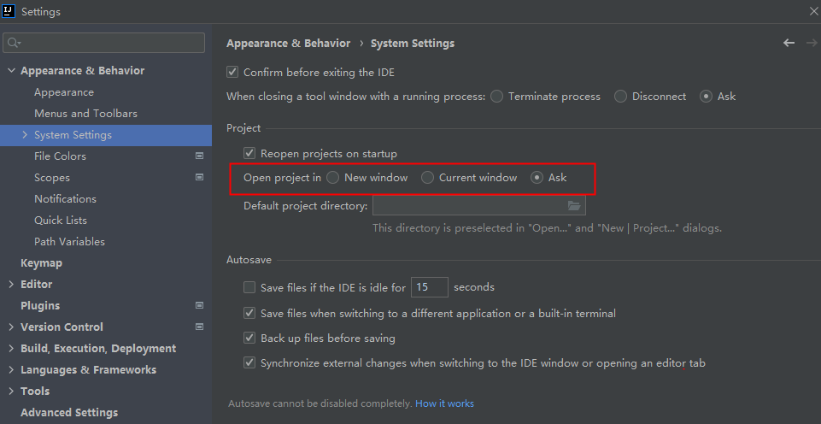Click the folder browse icon for default directory

coord(574,205)
